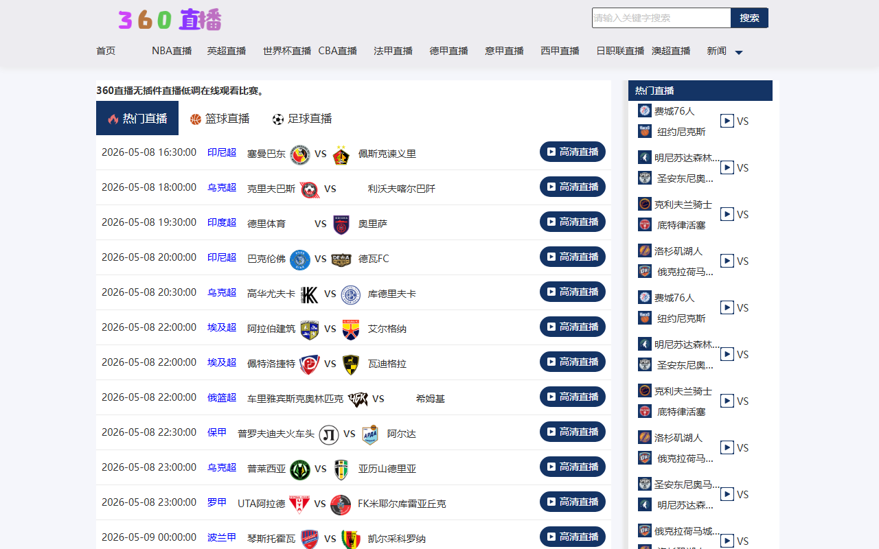879x549 pixels.
Task: Click the 巴克伦佛 team logo
Action: tap(300, 260)
